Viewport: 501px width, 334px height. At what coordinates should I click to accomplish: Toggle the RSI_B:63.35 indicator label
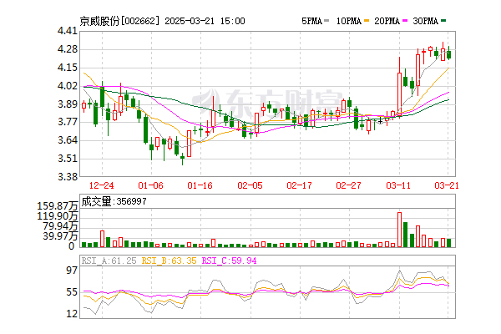click(x=169, y=261)
